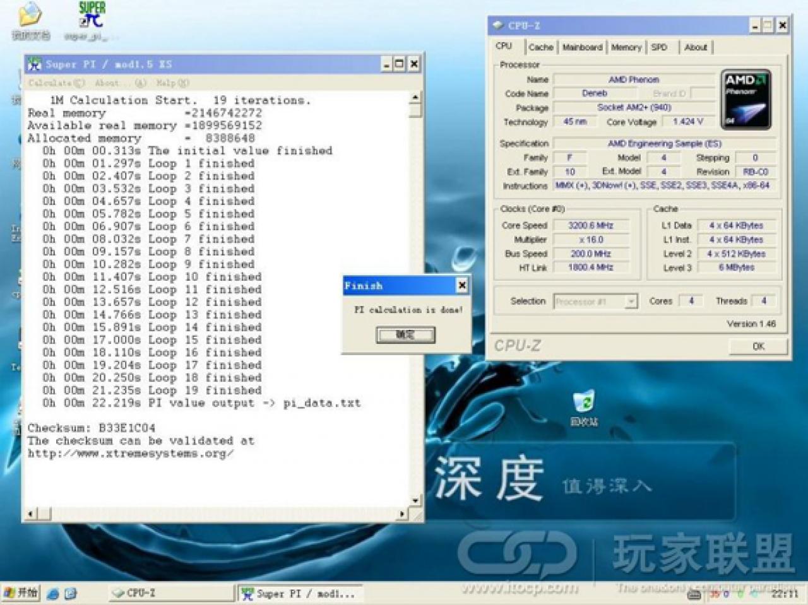Open the Start menu button
The width and height of the screenshot is (808, 605).
[20, 593]
